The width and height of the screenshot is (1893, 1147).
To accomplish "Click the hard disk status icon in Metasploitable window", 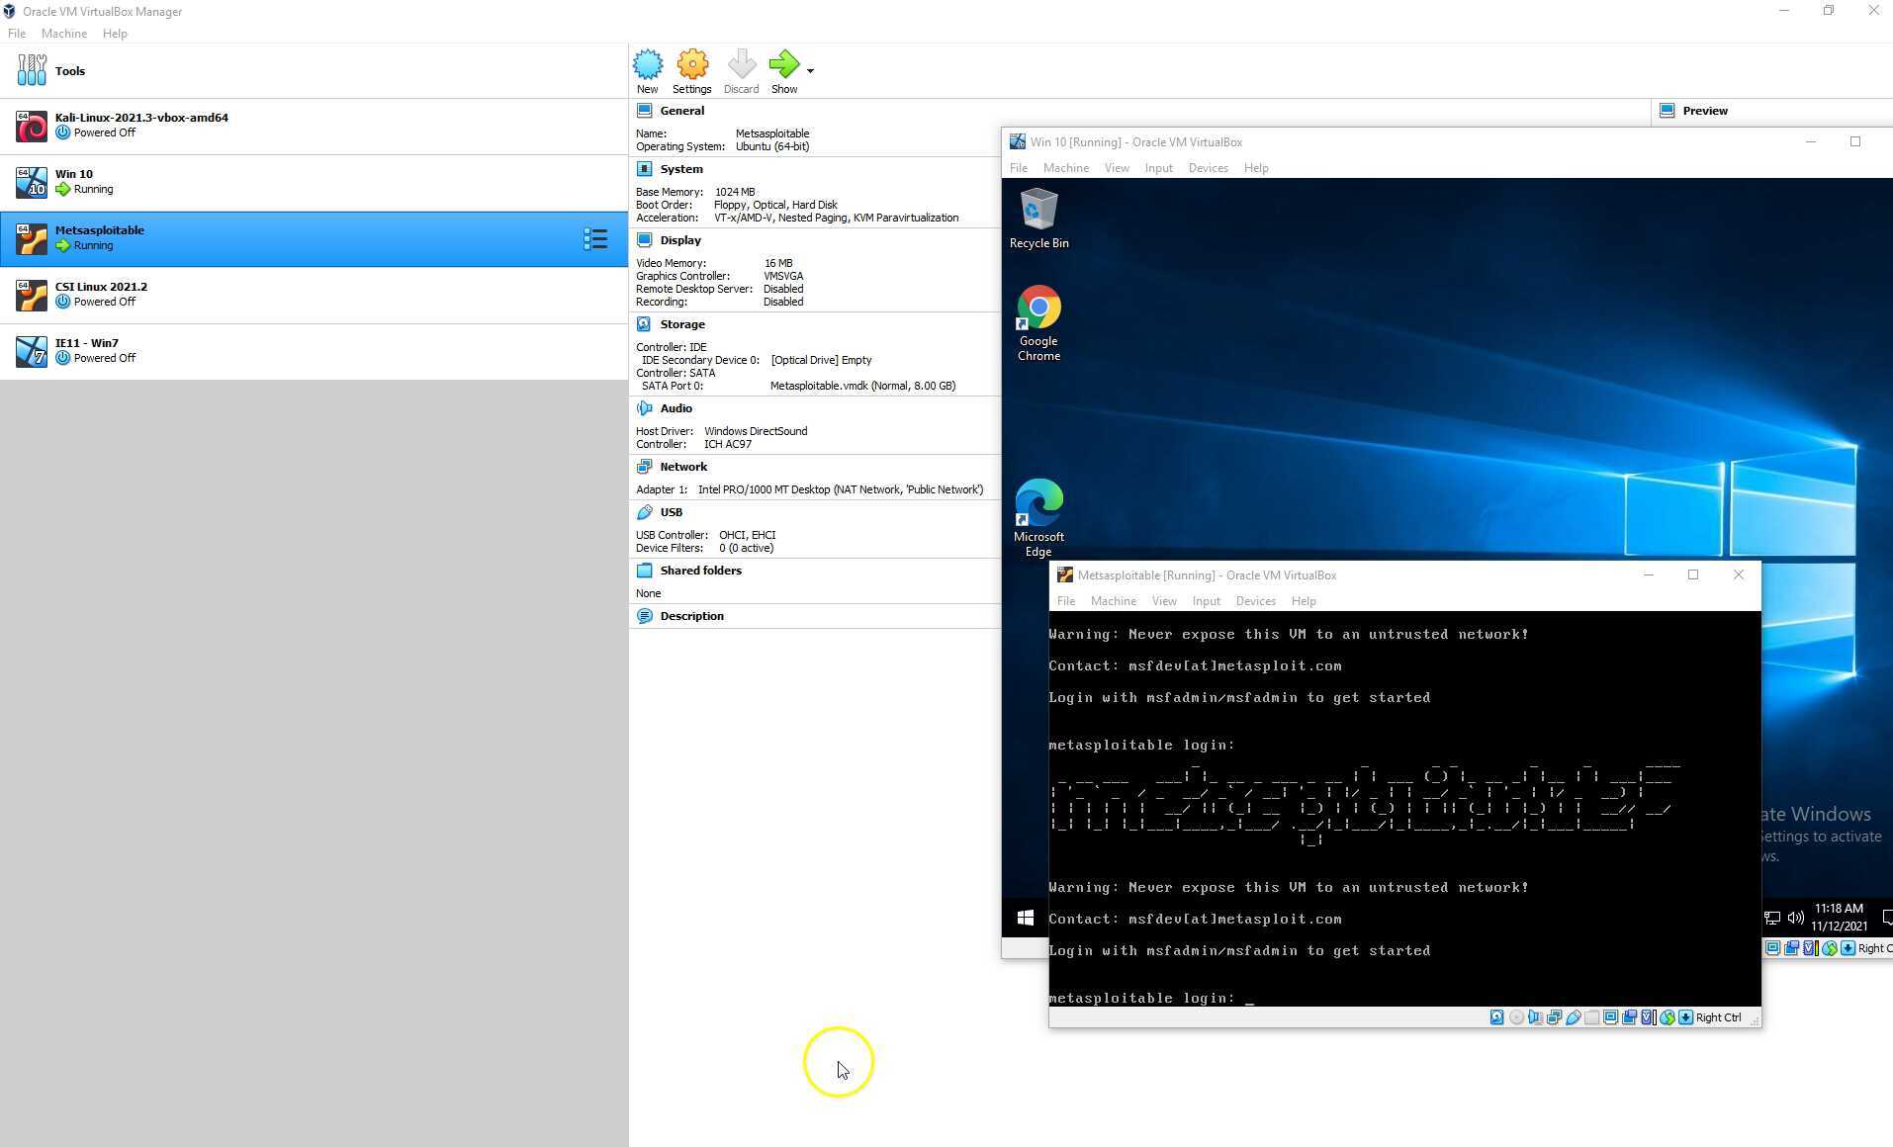I will click(x=1496, y=1017).
